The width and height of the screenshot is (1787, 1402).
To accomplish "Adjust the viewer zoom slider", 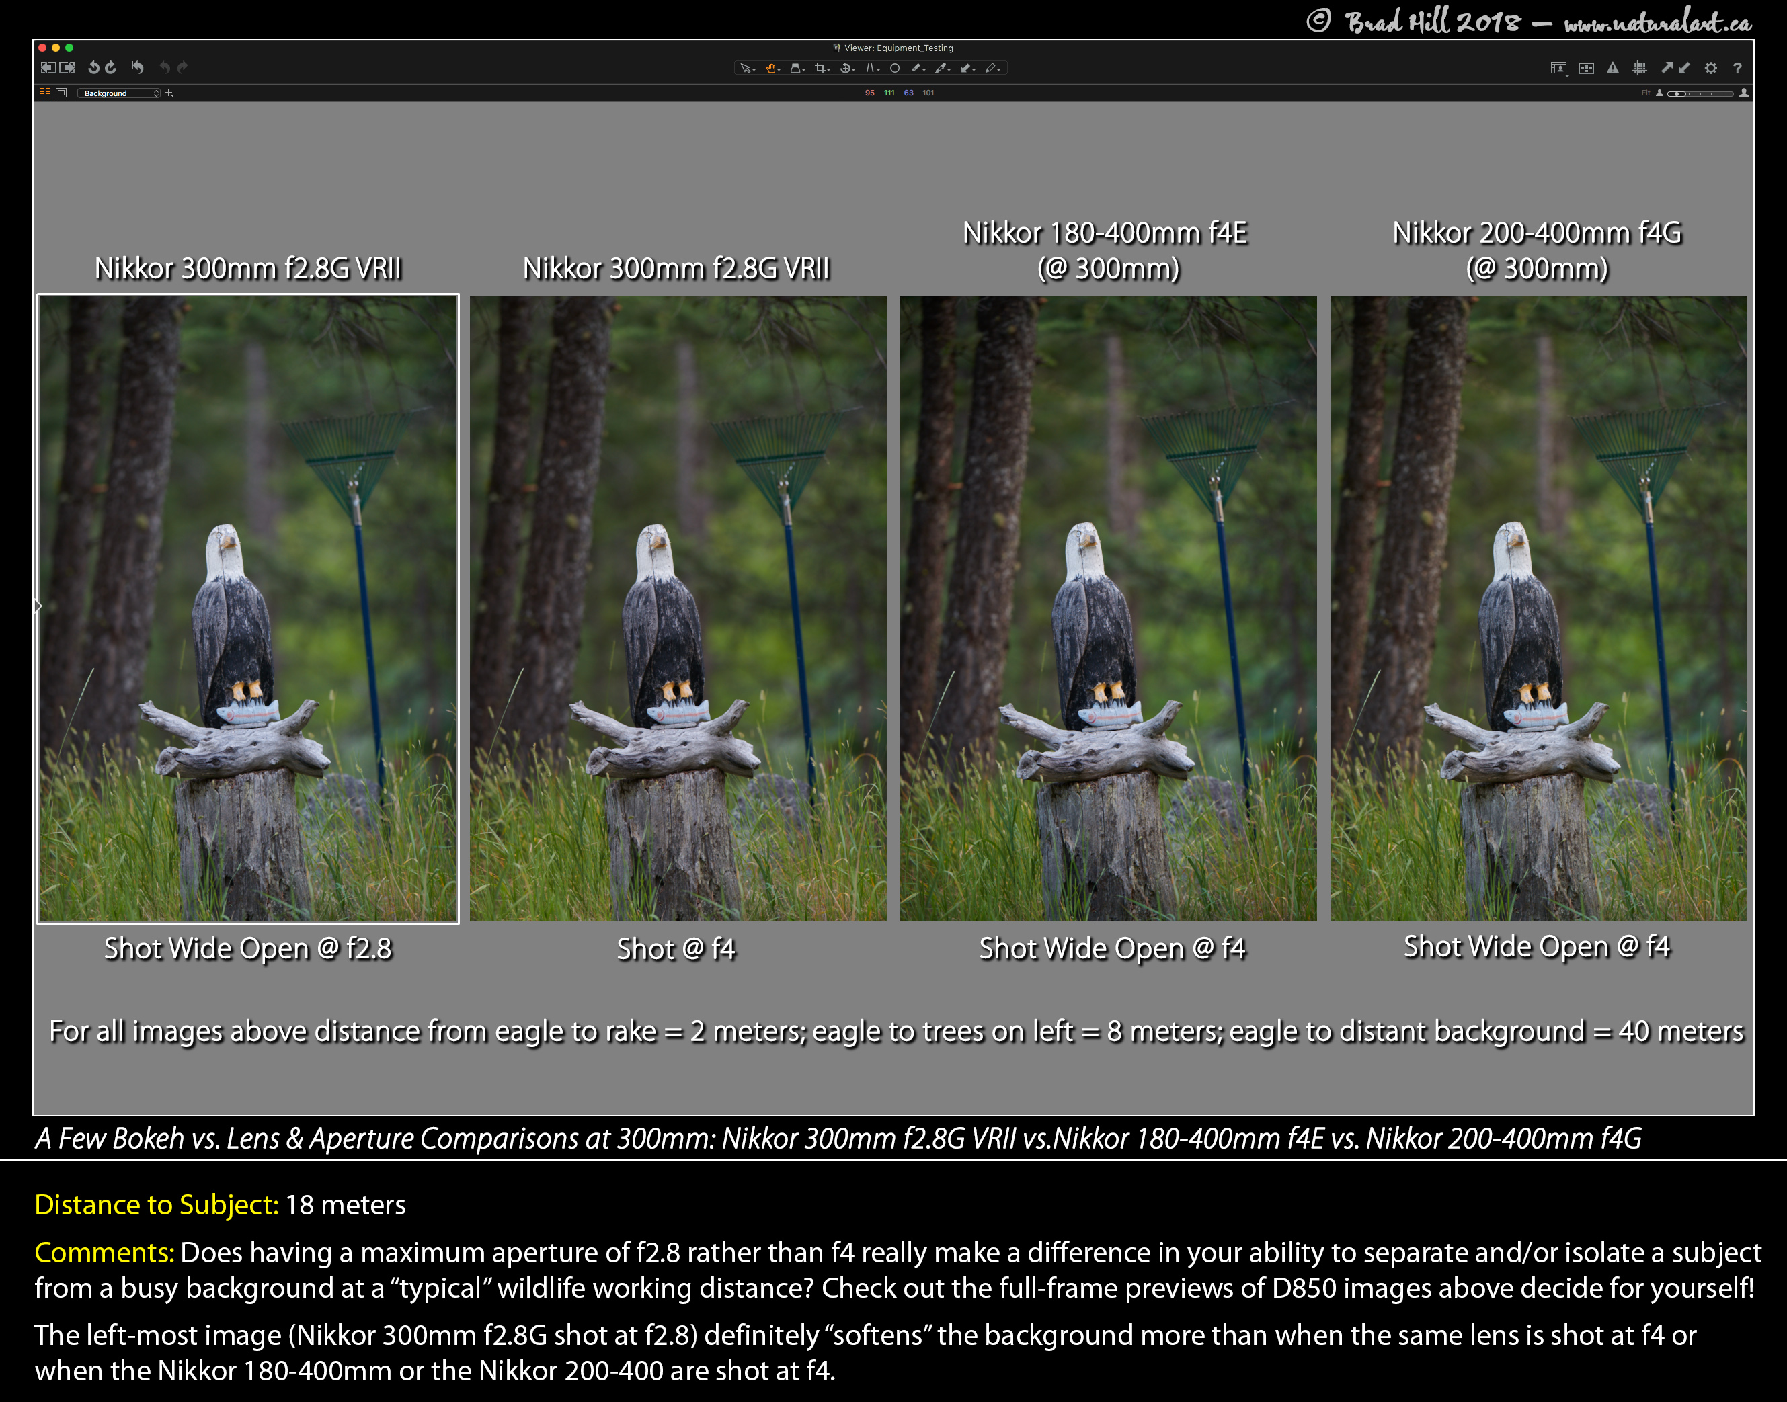I will [1700, 93].
